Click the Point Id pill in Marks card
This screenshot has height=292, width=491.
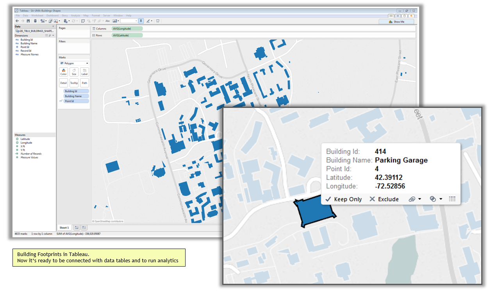pyautogui.click(x=76, y=101)
